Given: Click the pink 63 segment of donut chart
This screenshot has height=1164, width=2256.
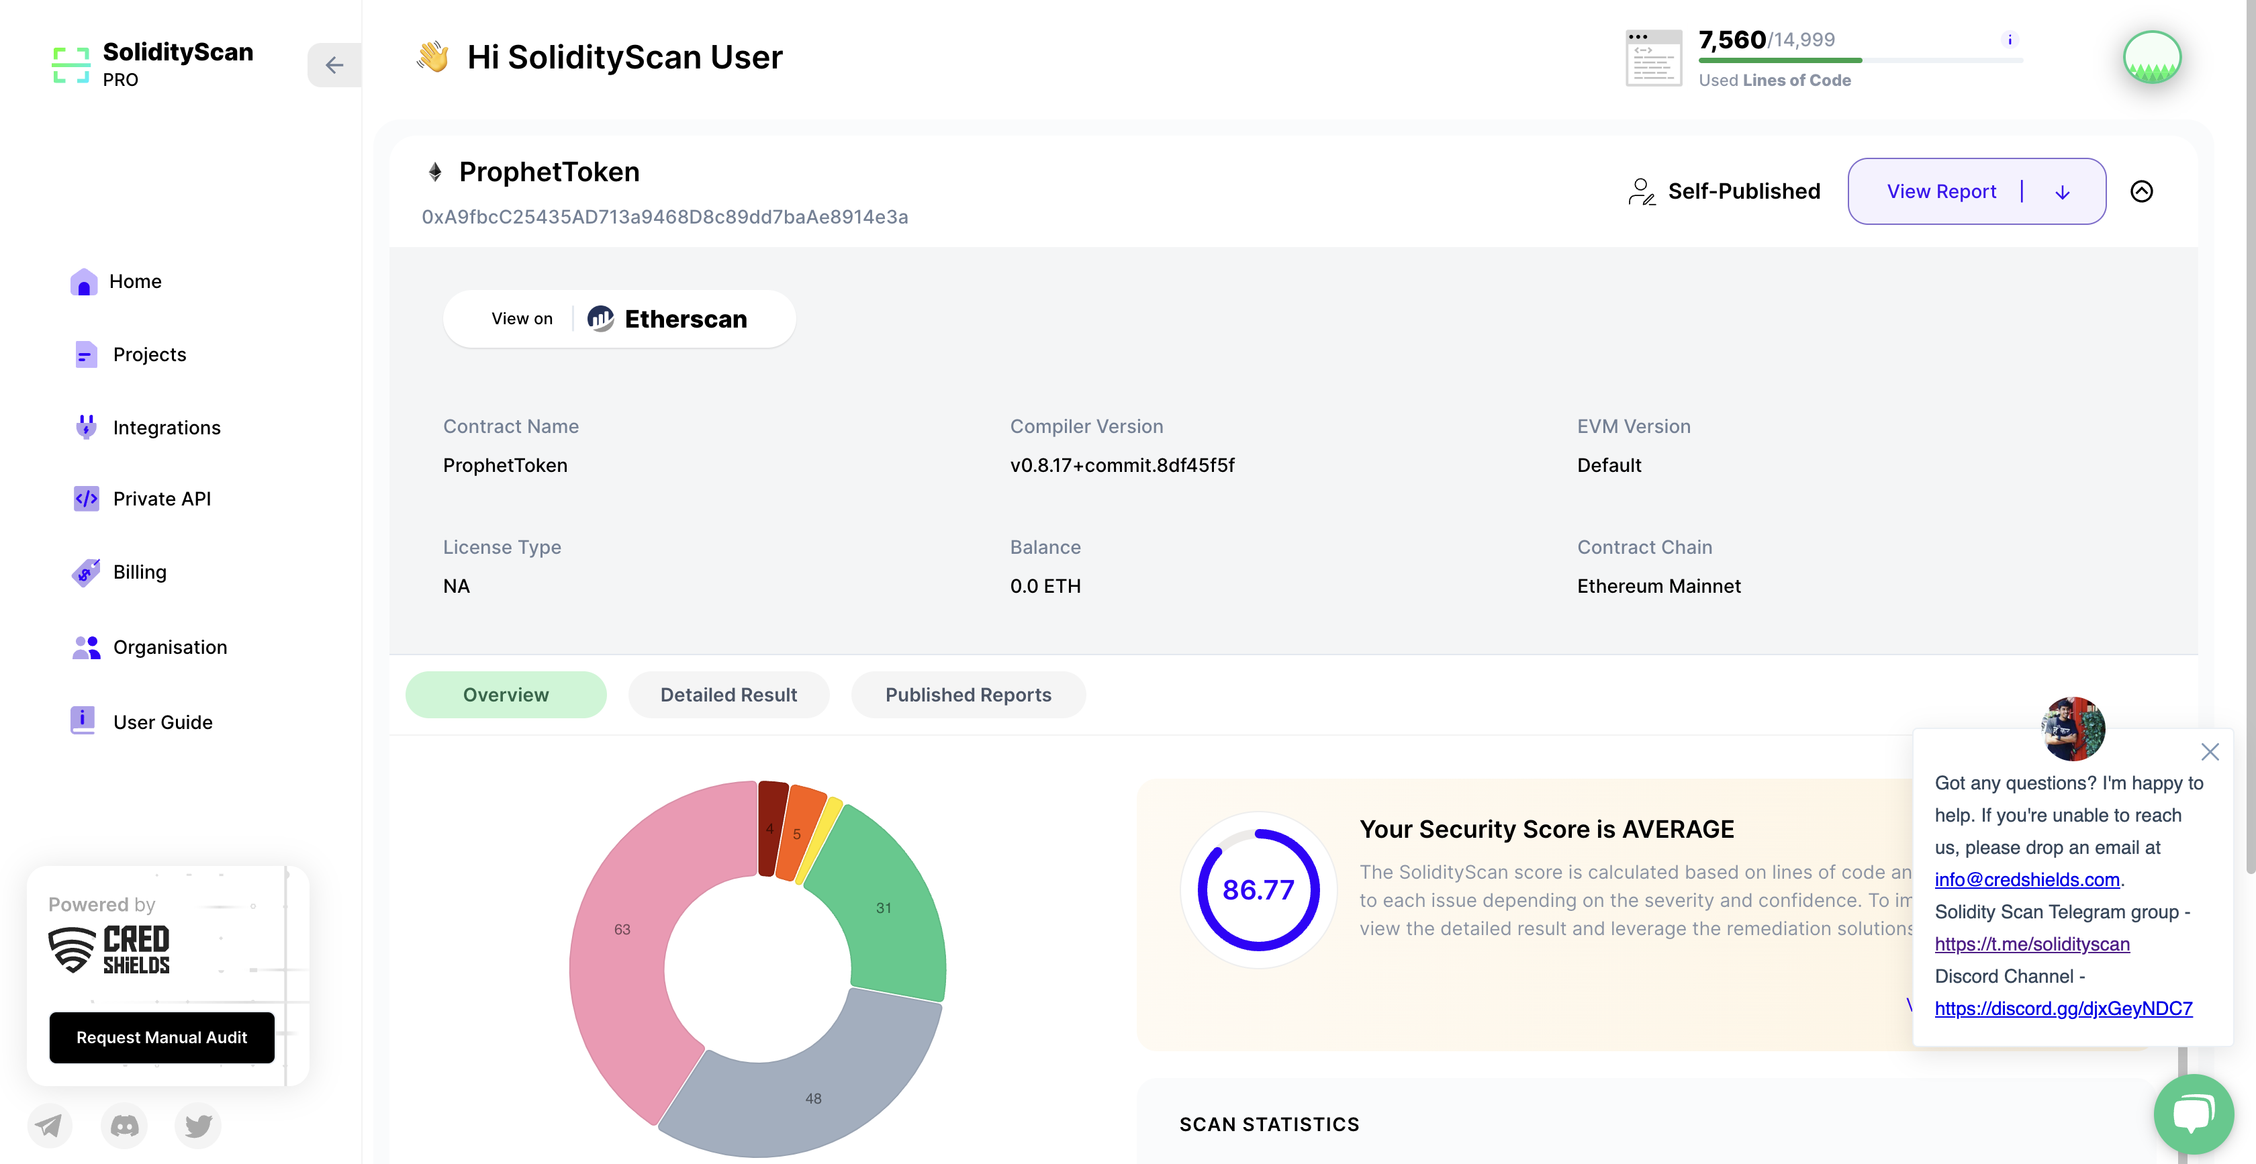Looking at the screenshot, I should pos(621,929).
